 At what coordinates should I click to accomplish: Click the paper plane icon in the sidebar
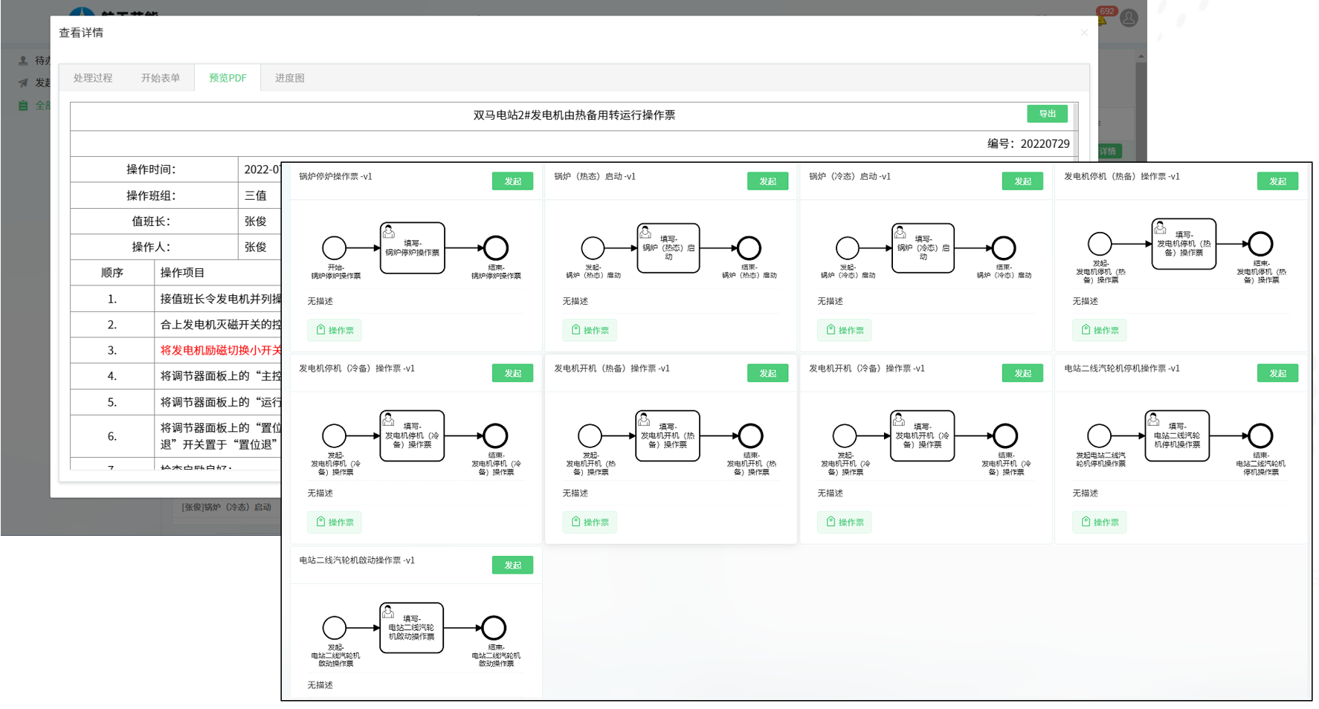(x=23, y=83)
